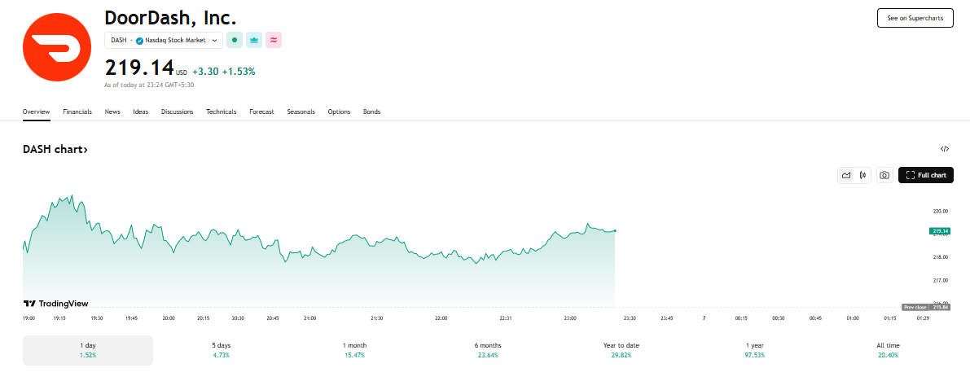Click the 217.00 price axis value

[941, 280]
